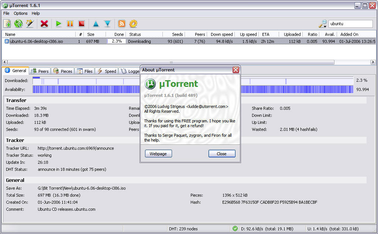
Task: Click the Tracker URL http://torrent.ubuntu.com:6969/announce
Action: (76, 148)
